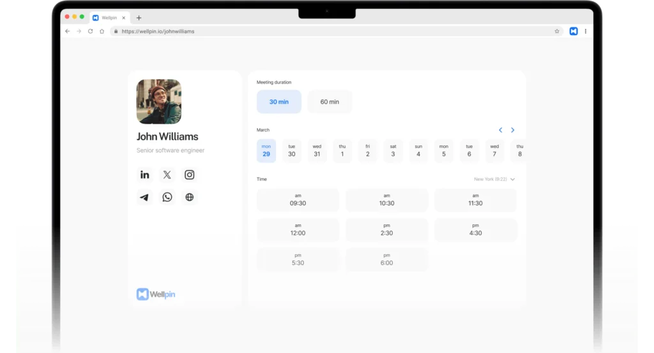The image size is (654, 353).
Task: Click the Wellpin logo at card bottom
Action: [x=156, y=294]
